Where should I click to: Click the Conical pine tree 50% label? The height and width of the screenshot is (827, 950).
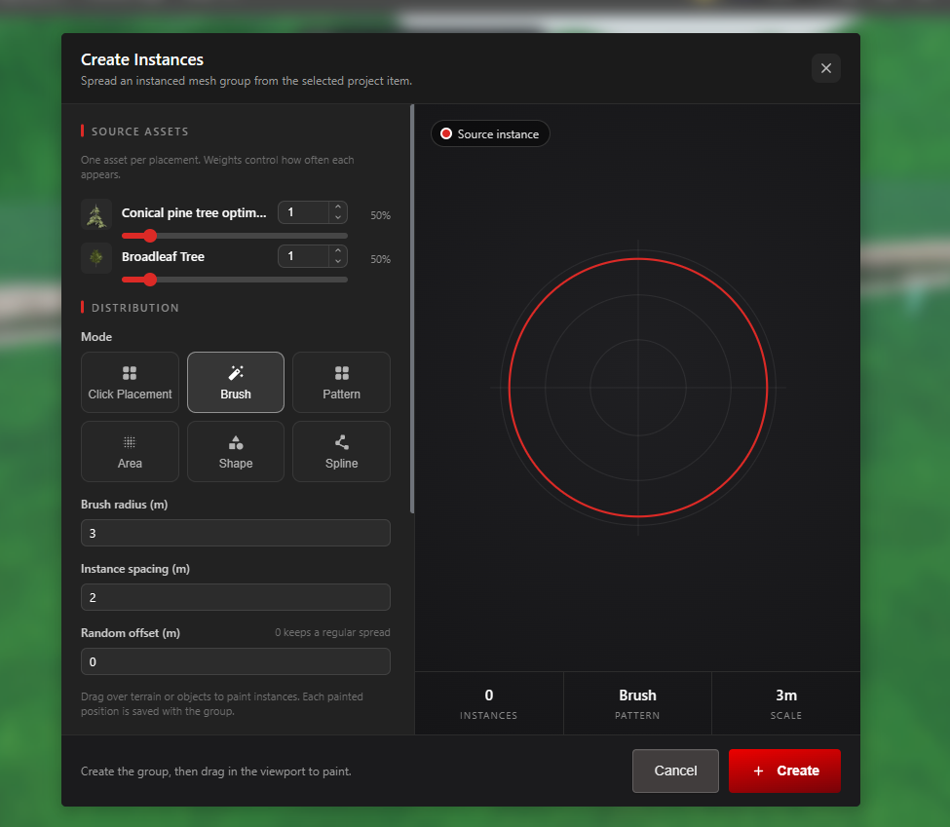tap(380, 215)
